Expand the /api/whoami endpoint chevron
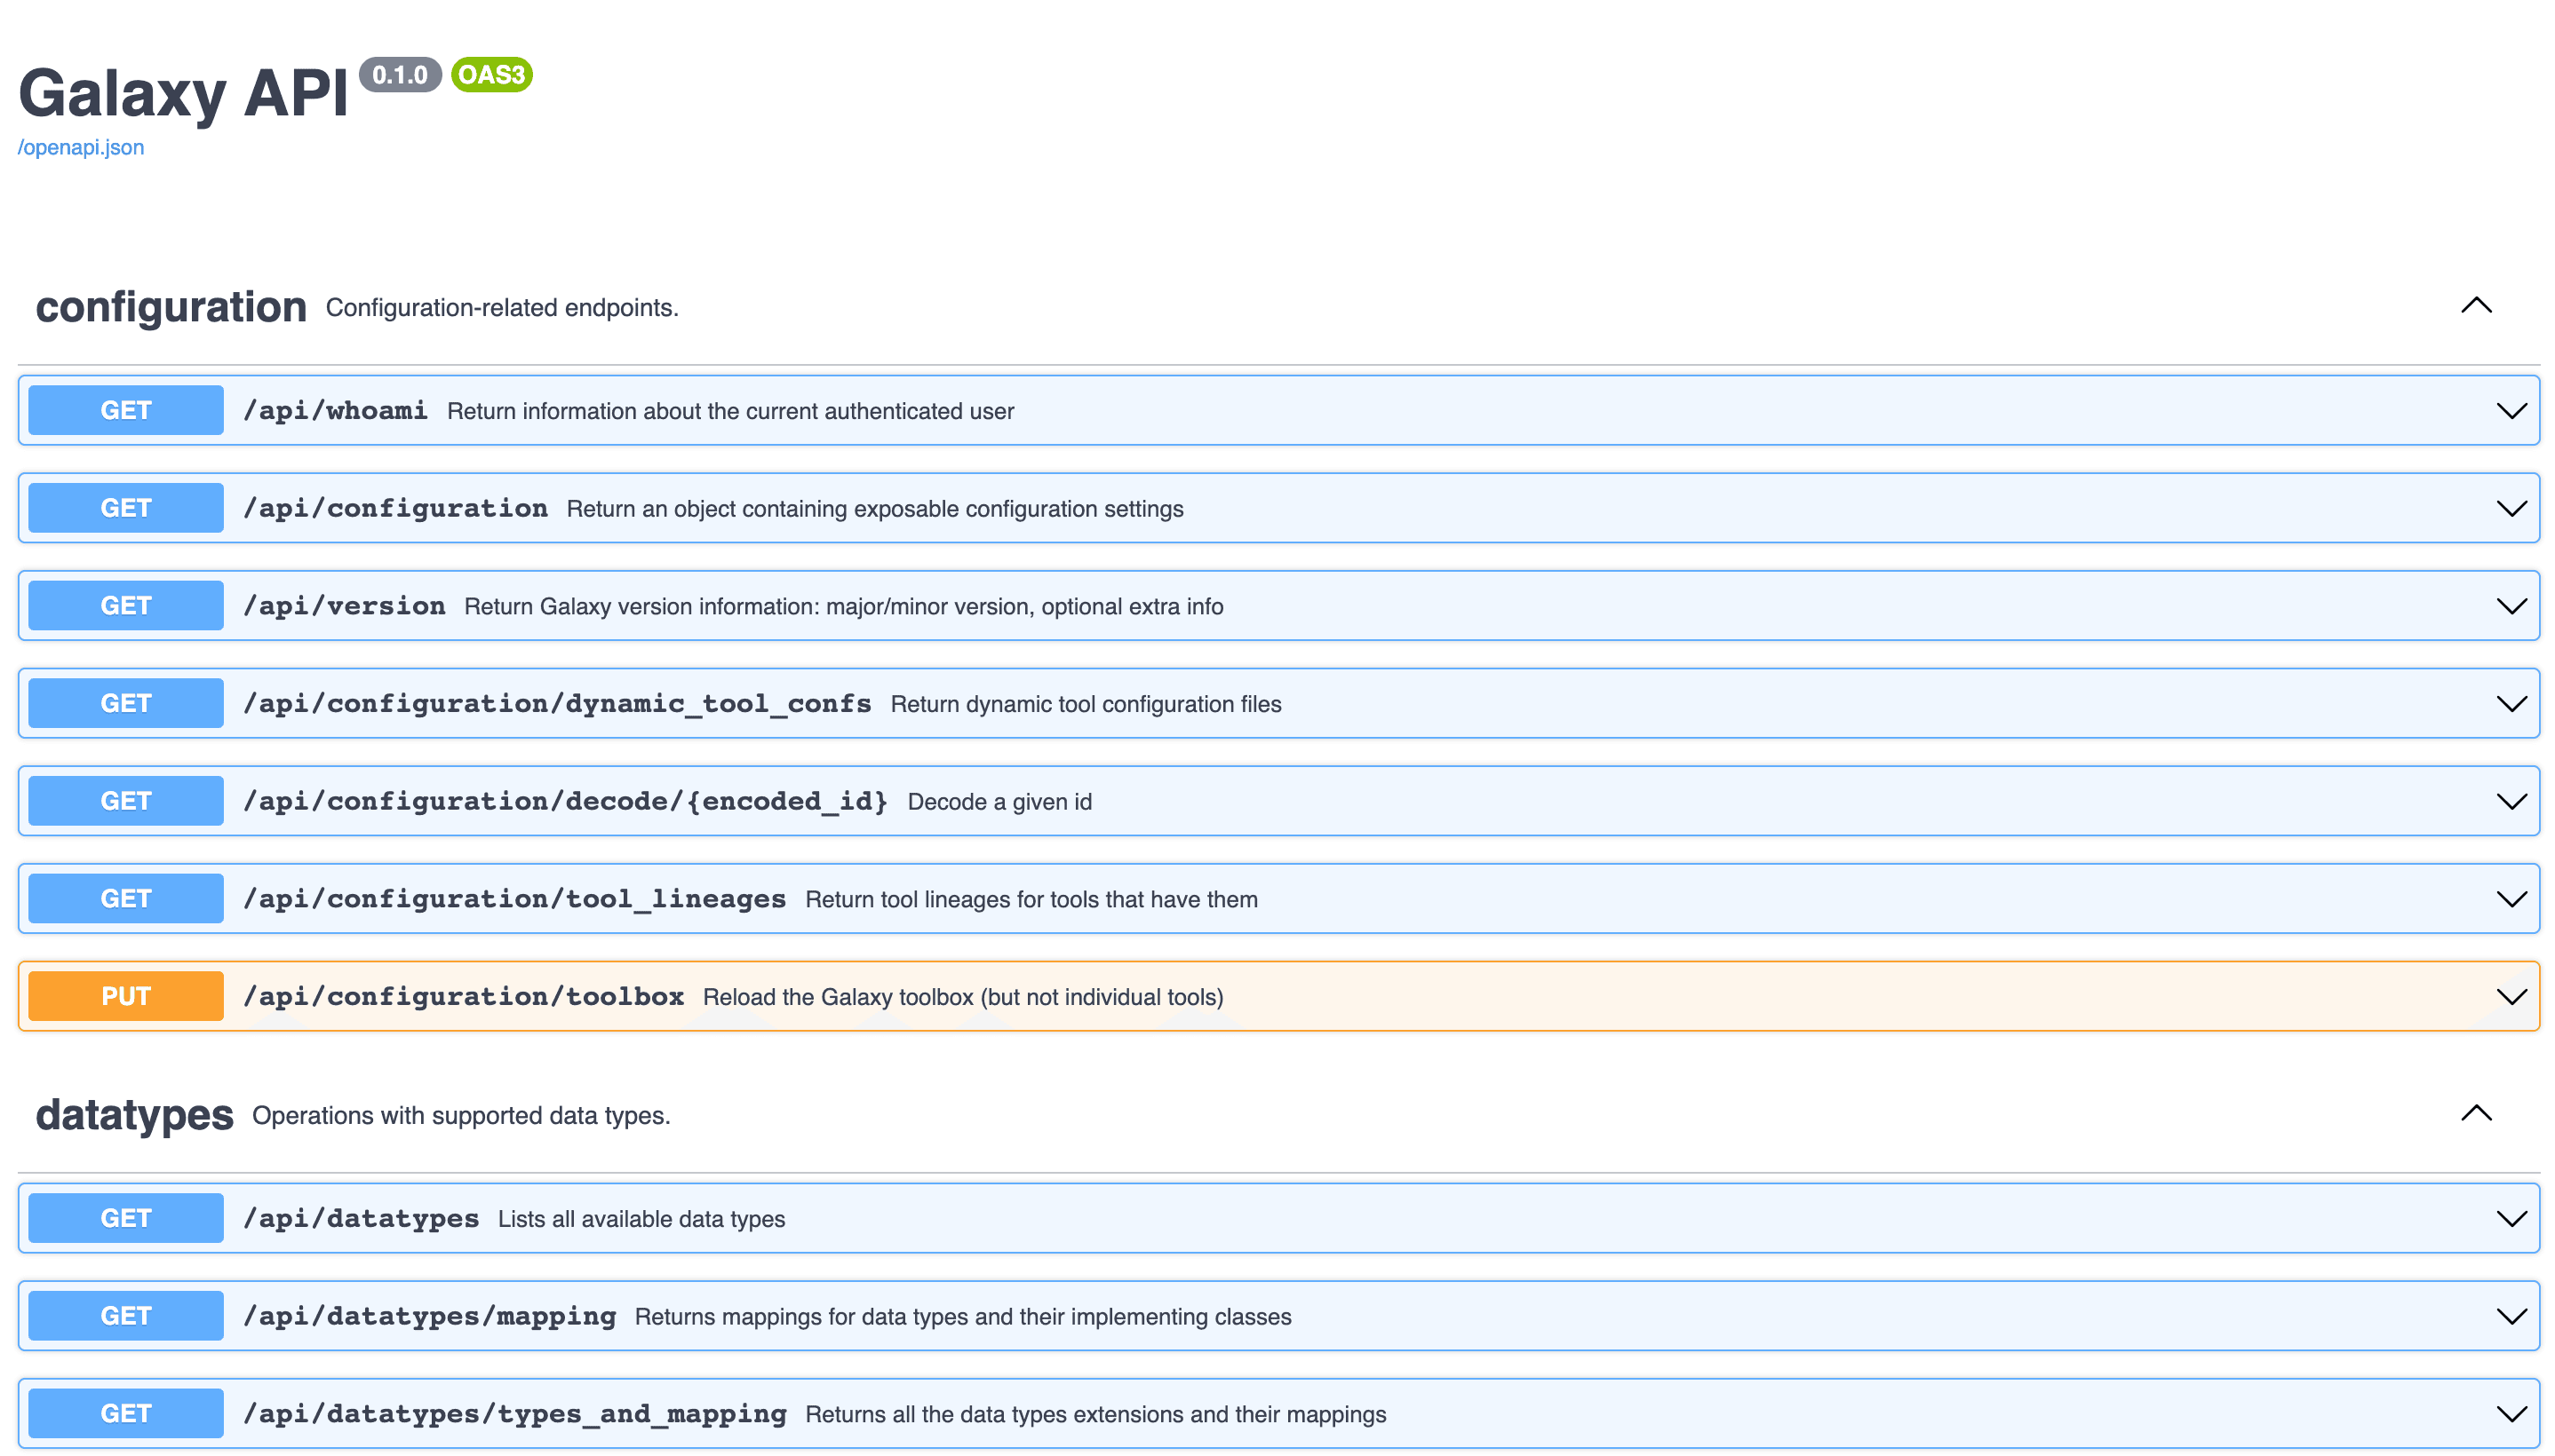This screenshot has width=2555, height=1456. point(2511,409)
